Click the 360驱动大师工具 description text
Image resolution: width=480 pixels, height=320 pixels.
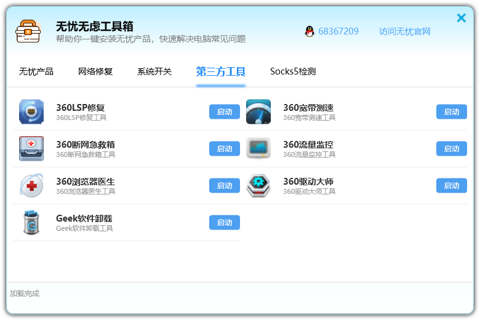(309, 191)
